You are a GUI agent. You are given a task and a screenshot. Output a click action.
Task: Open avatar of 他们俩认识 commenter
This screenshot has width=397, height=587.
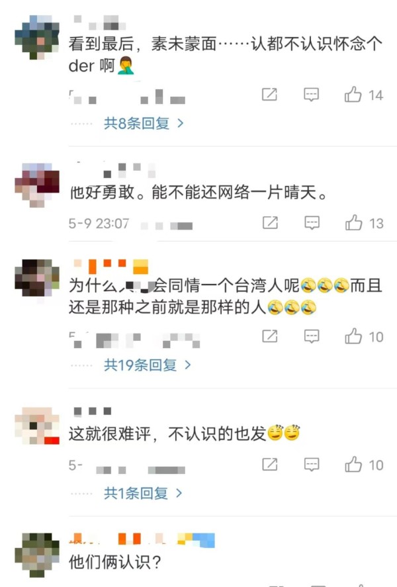[36, 555]
